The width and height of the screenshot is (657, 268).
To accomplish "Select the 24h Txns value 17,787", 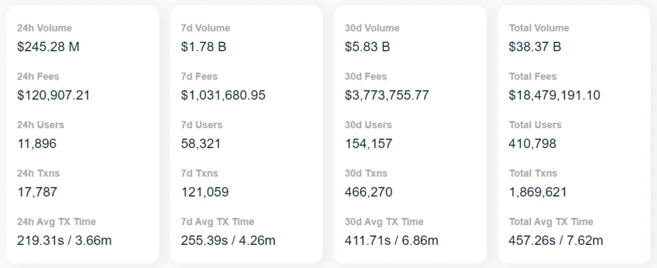I will [x=37, y=192].
